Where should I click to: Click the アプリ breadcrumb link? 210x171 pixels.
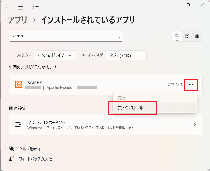tap(18, 20)
